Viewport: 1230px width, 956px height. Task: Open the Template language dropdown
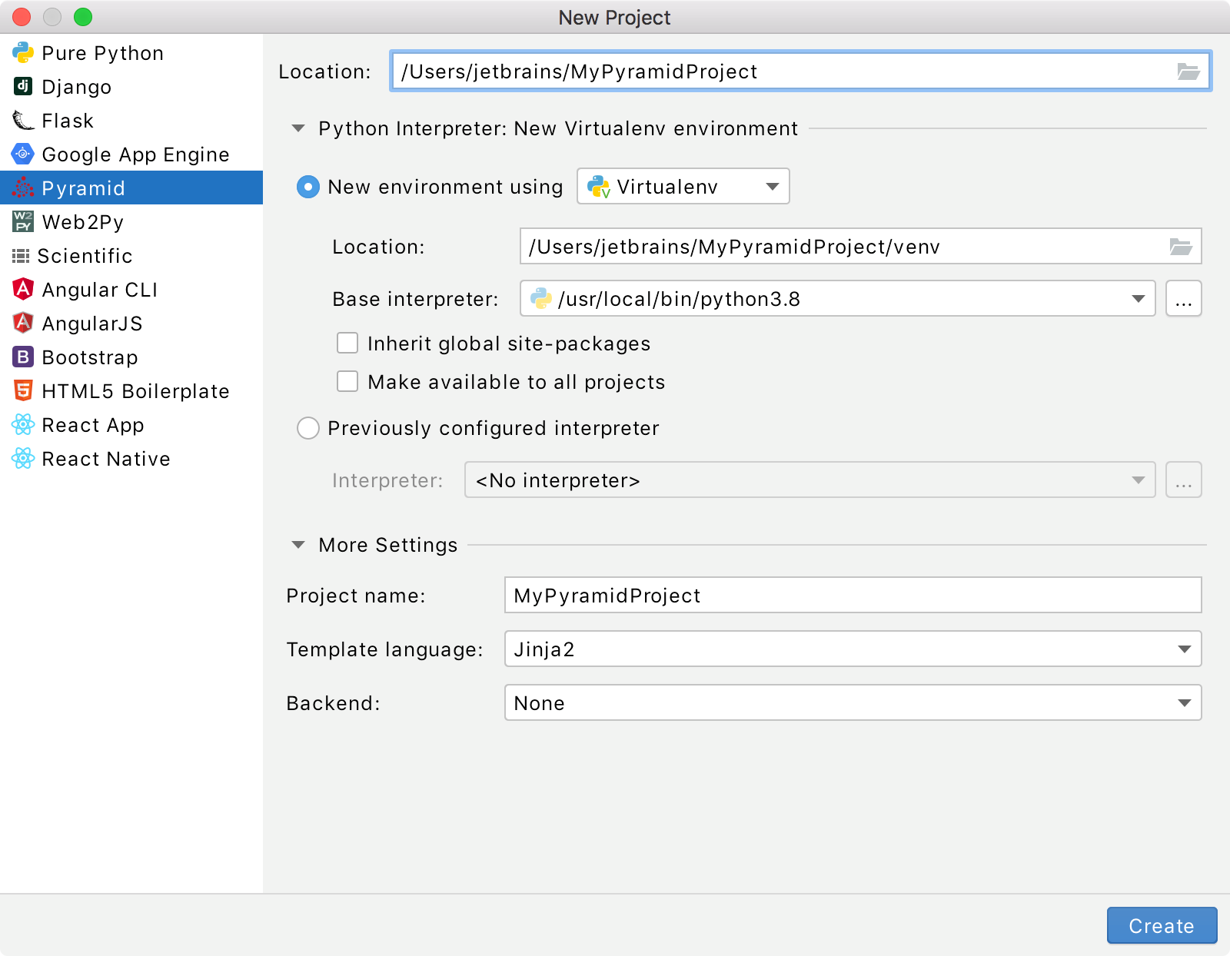pyautogui.click(x=852, y=649)
